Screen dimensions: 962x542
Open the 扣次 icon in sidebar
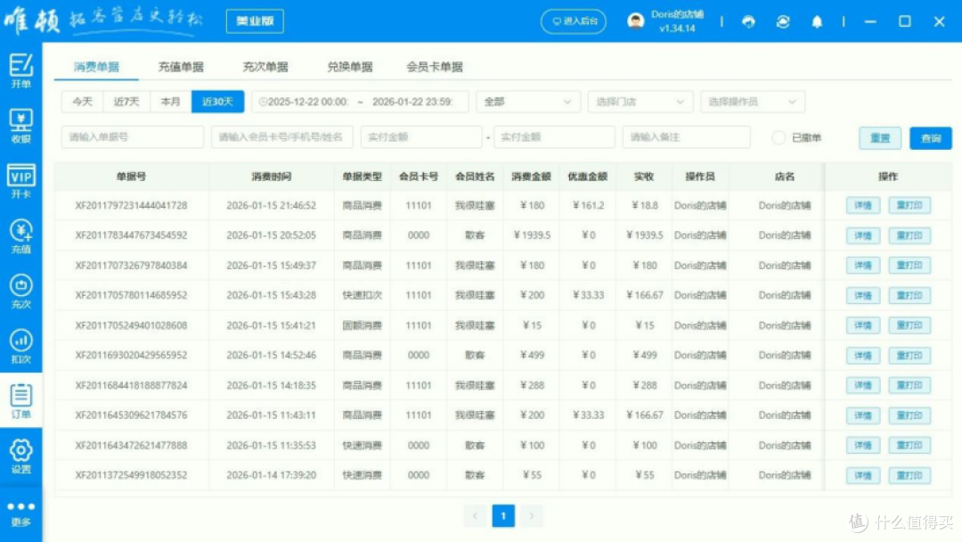(20, 346)
